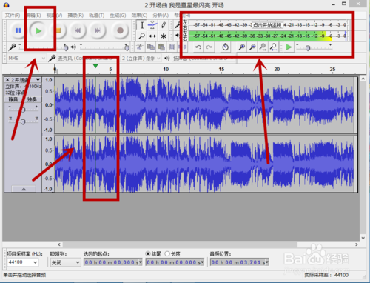The width and height of the screenshot is (370, 283).
Task: Select the Multi-Tool asterisk icon
Action: point(164,36)
